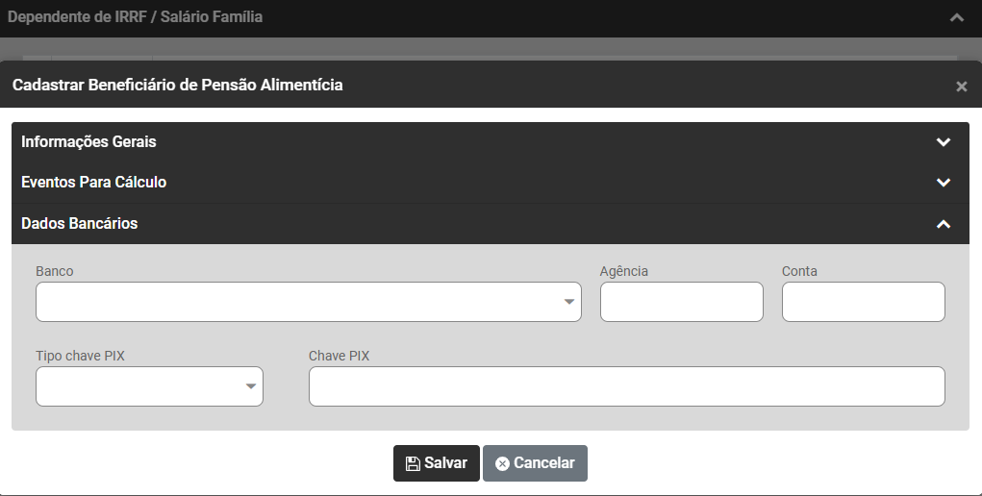
Task: Click the Eventos Para Cálculo chevron-down icon
Action: coord(944,183)
